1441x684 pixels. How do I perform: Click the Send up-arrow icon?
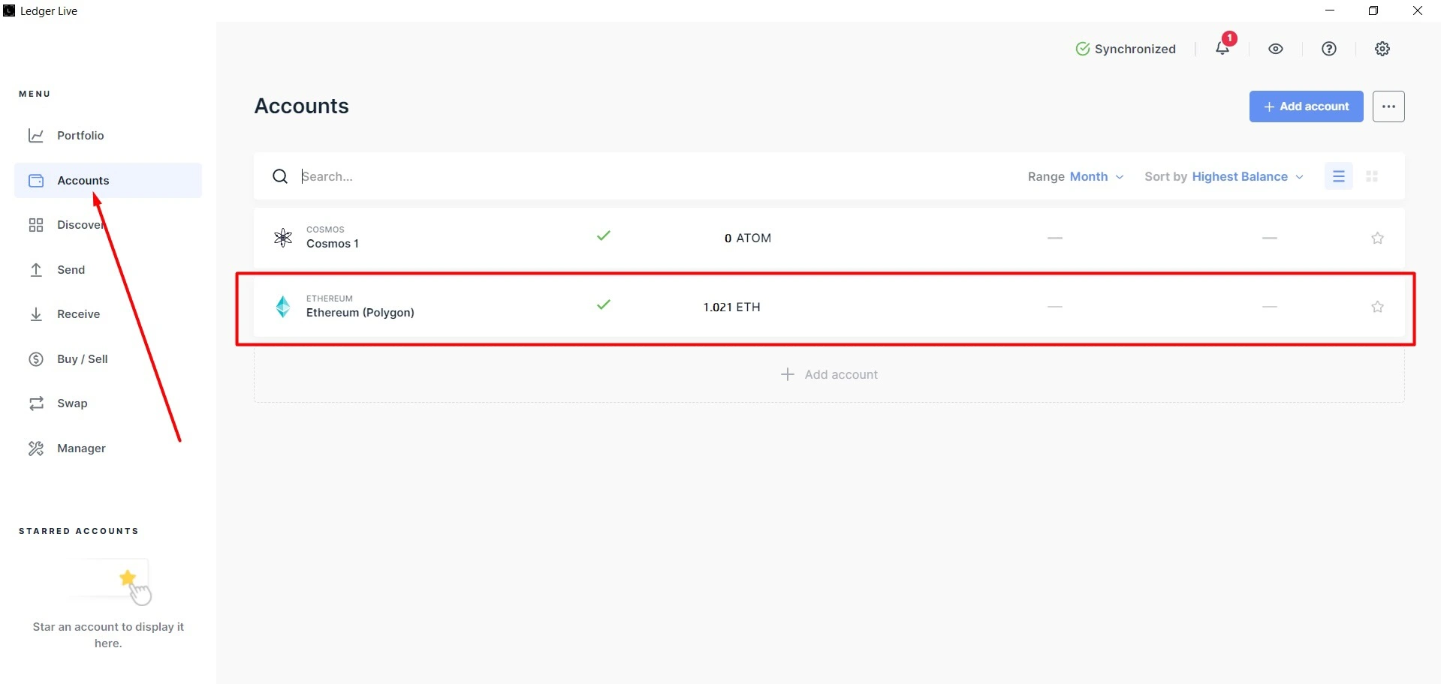(x=36, y=270)
